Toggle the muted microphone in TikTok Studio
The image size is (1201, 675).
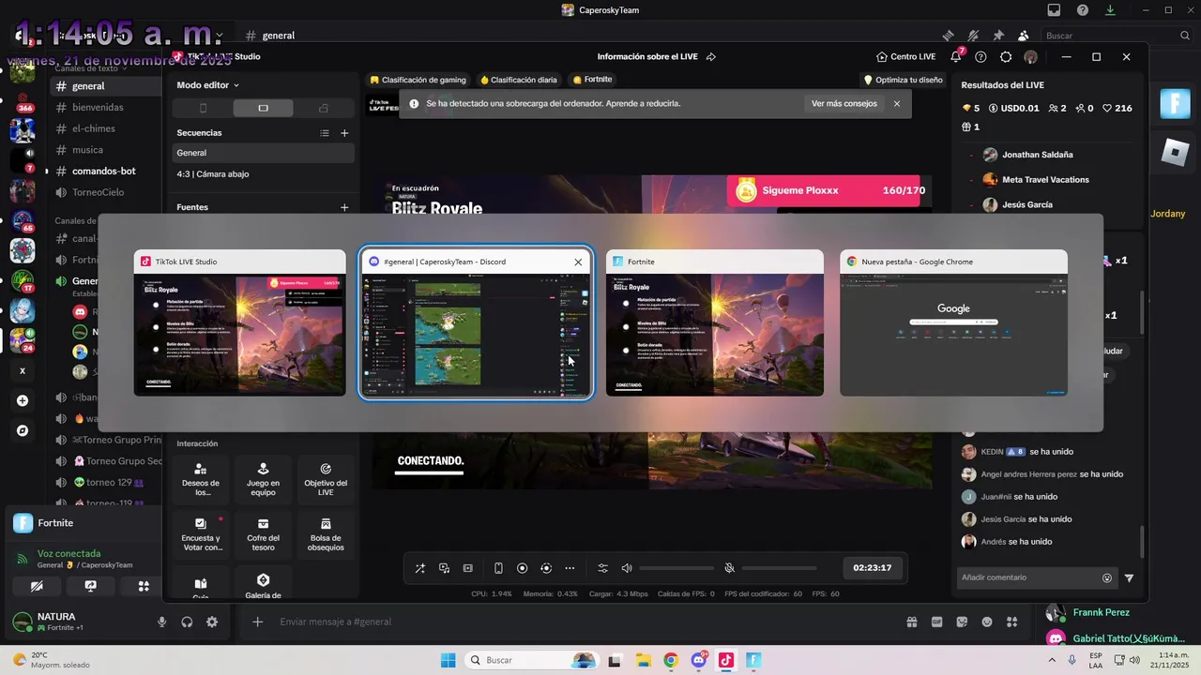coord(729,568)
